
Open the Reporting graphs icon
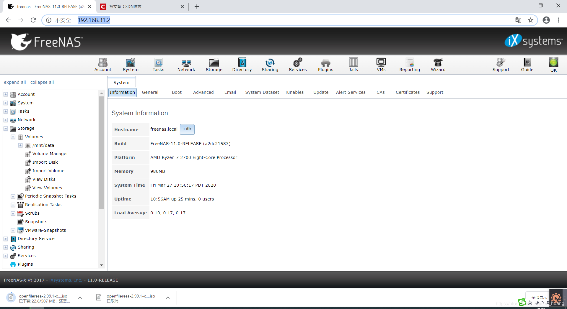[409, 65]
